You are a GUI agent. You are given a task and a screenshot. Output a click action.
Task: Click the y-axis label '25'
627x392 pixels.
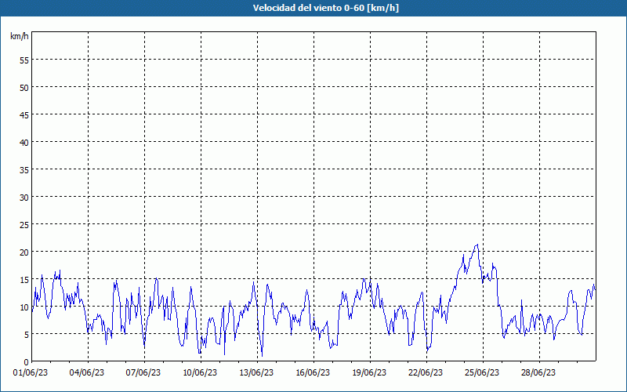[x=24, y=225]
